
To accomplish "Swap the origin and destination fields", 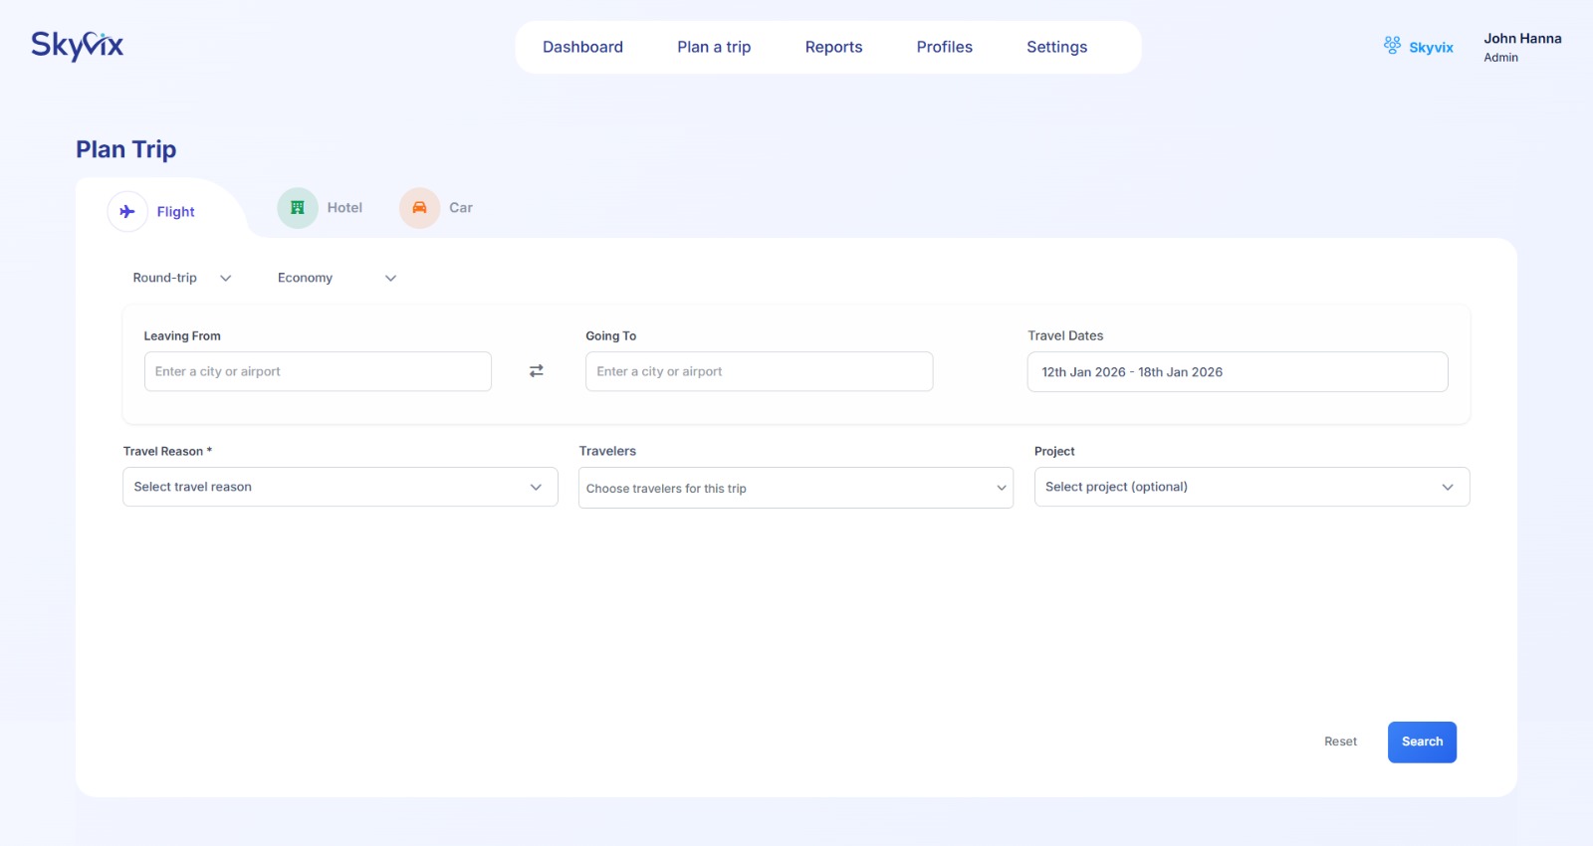I will point(537,371).
